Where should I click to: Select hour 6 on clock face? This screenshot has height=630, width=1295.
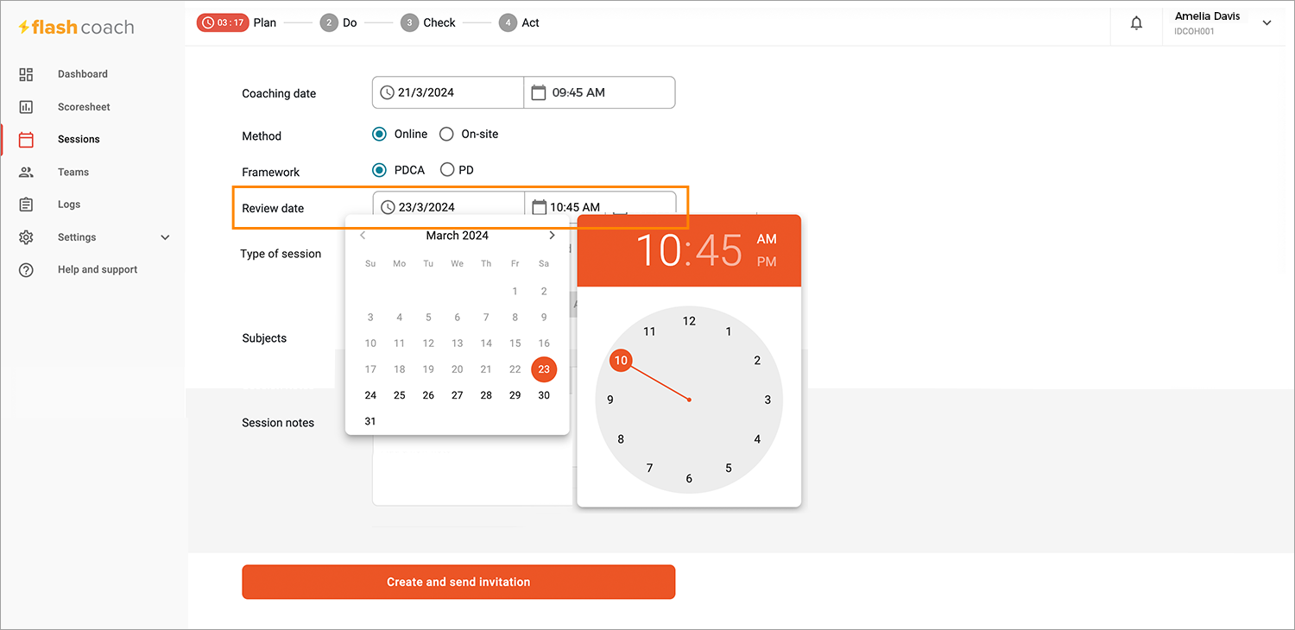pyautogui.click(x=689, y=478)
